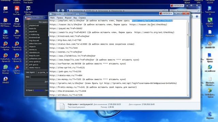Click the http://zima-sprint.ru/?i=4121 line
The height and width of the screenshot is (122, 218).
tap(67, 67)
